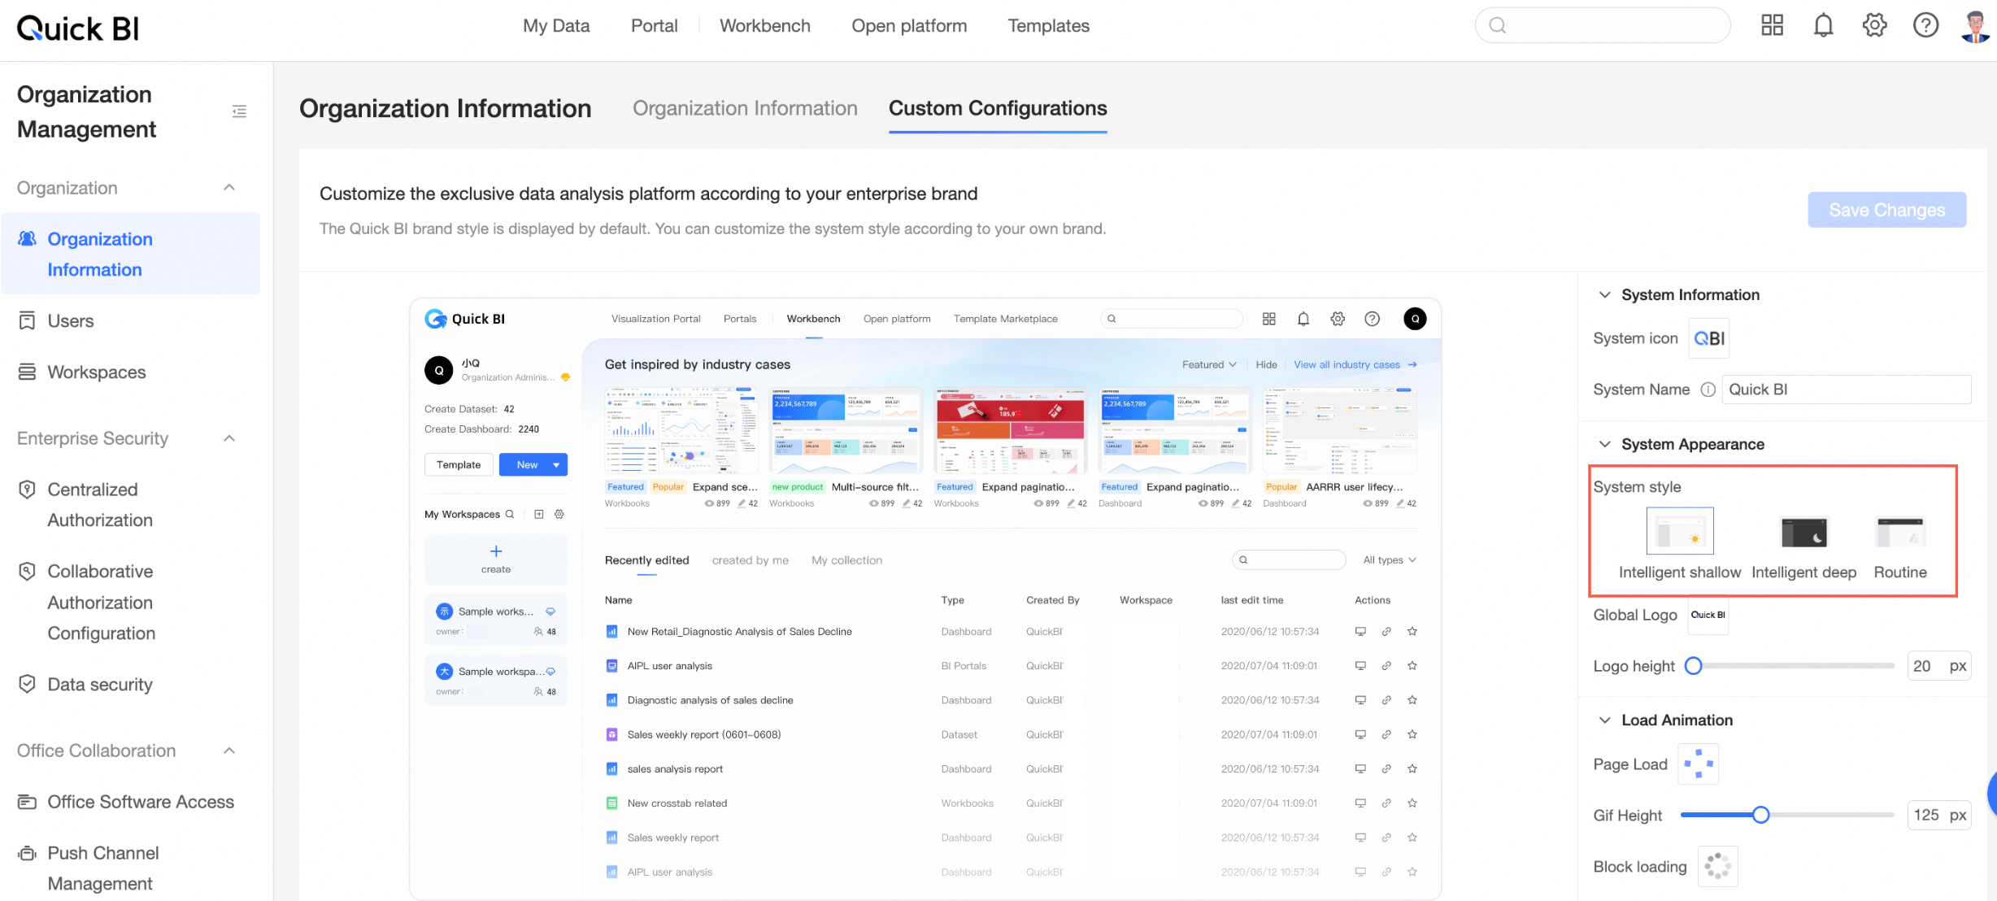Image resolution: width=1997 pixels, height=901 pixels.
Task: Open Open platform menu
Action: pyautogui.click(x=909, y=26)
